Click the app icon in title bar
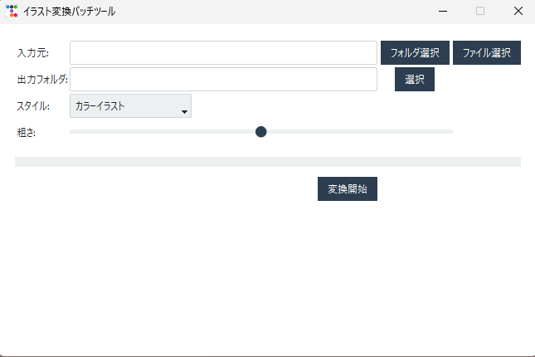 point(12,11)
